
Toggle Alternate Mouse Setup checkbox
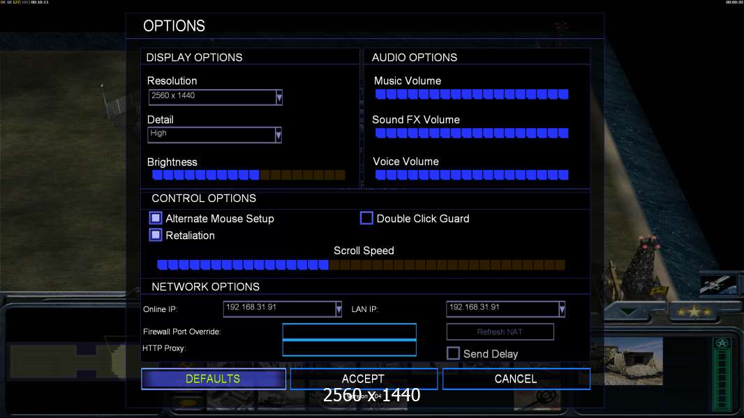click(x=156, y=218)
